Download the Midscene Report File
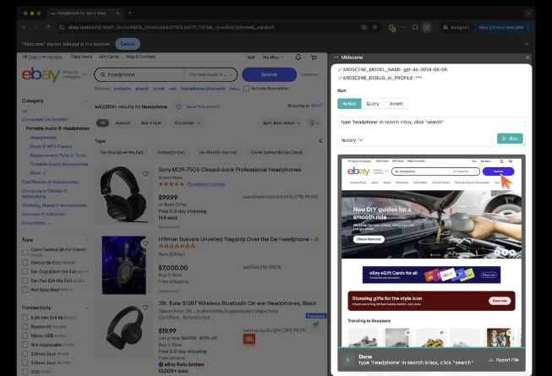Viewport: 552px width, 376px height. [504, 360]
